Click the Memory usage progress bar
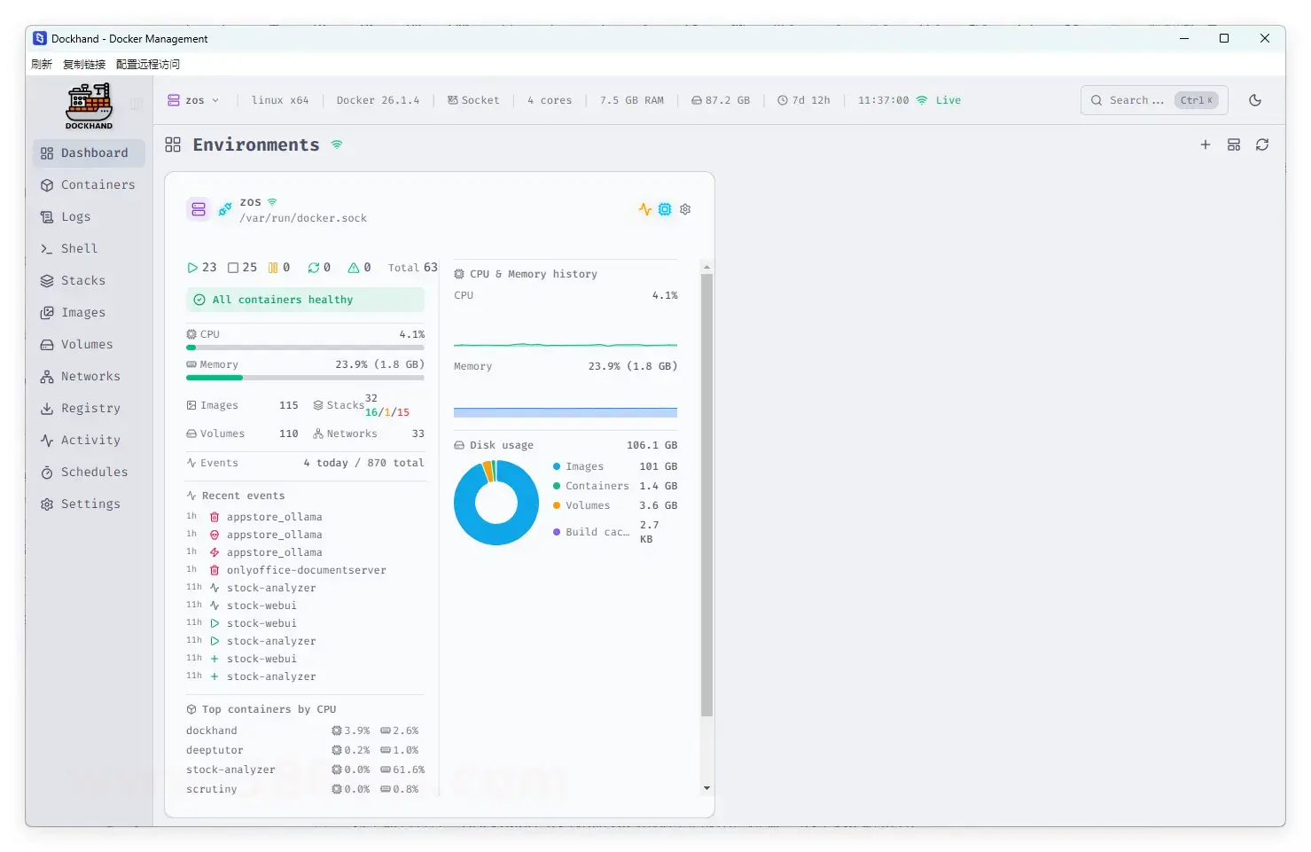The image size is (1311, 852). [305, 378]
